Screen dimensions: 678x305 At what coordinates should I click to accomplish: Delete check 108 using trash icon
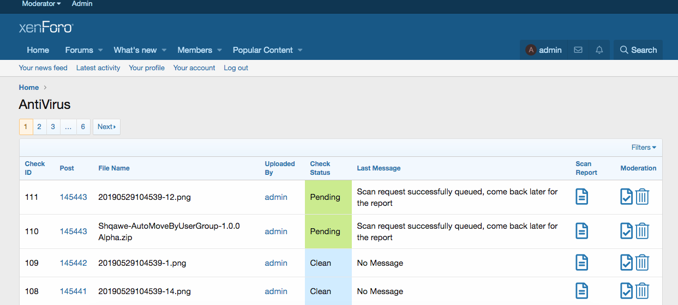pos(642,291)
